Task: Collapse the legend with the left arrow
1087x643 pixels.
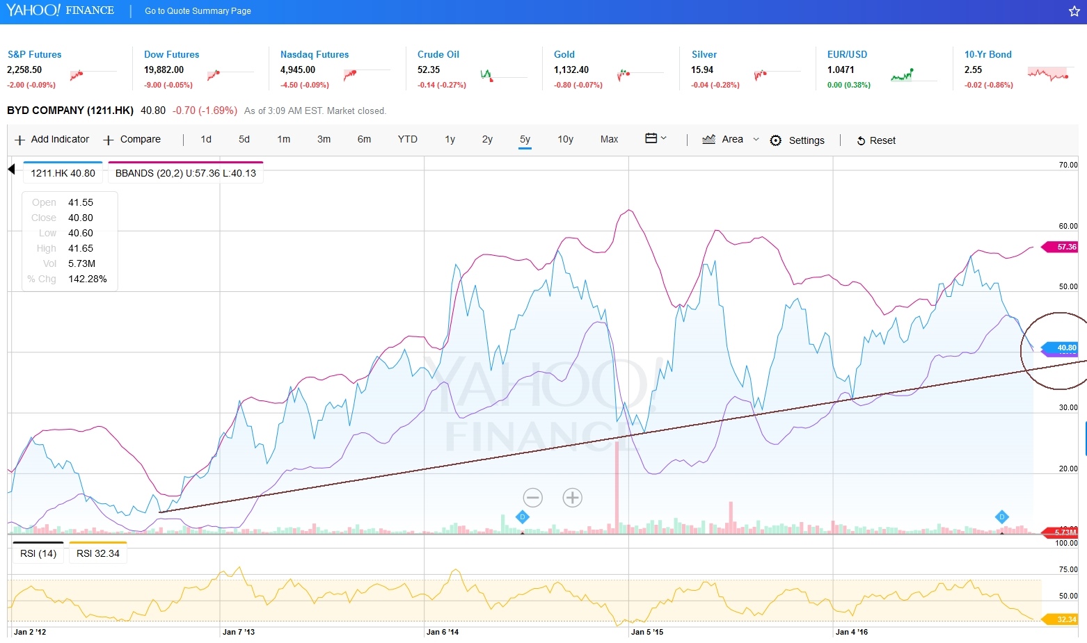Action: (11, 169)
